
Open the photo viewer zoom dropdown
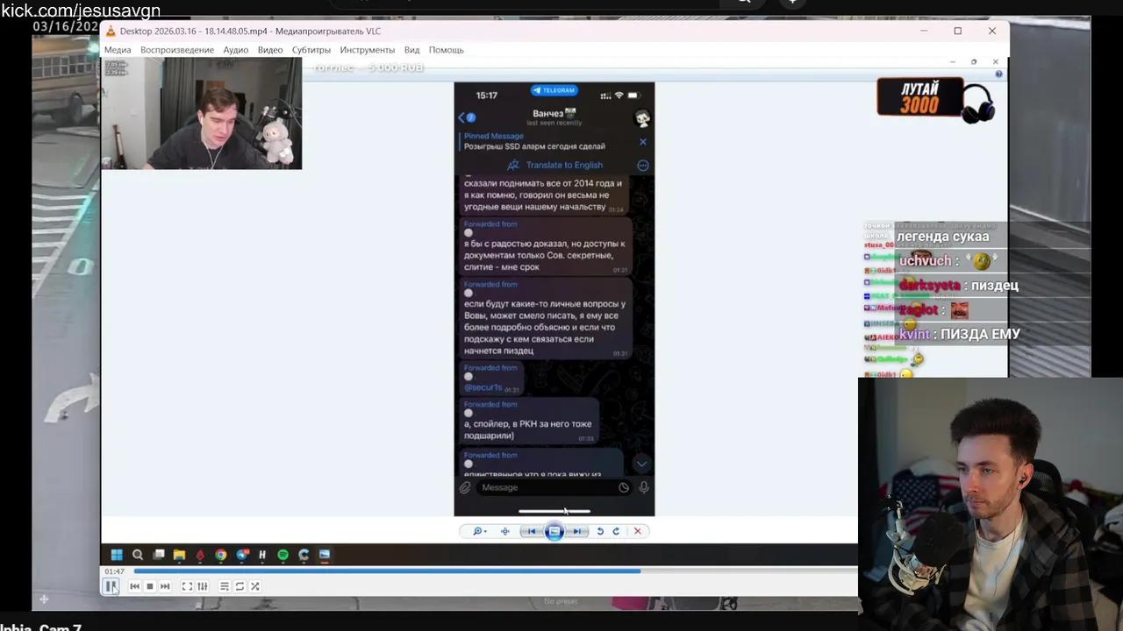[479, 531]
